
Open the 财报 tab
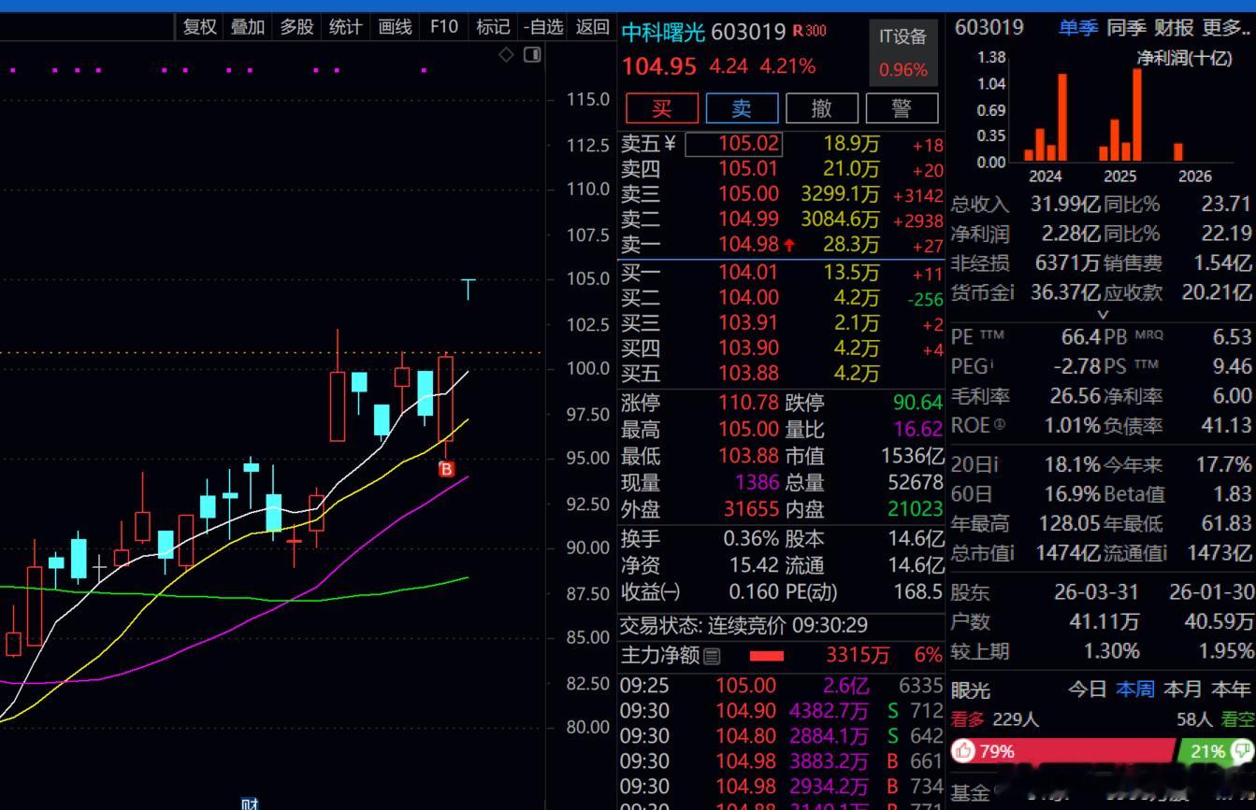pyautogui.click(x=1174, y=28)
